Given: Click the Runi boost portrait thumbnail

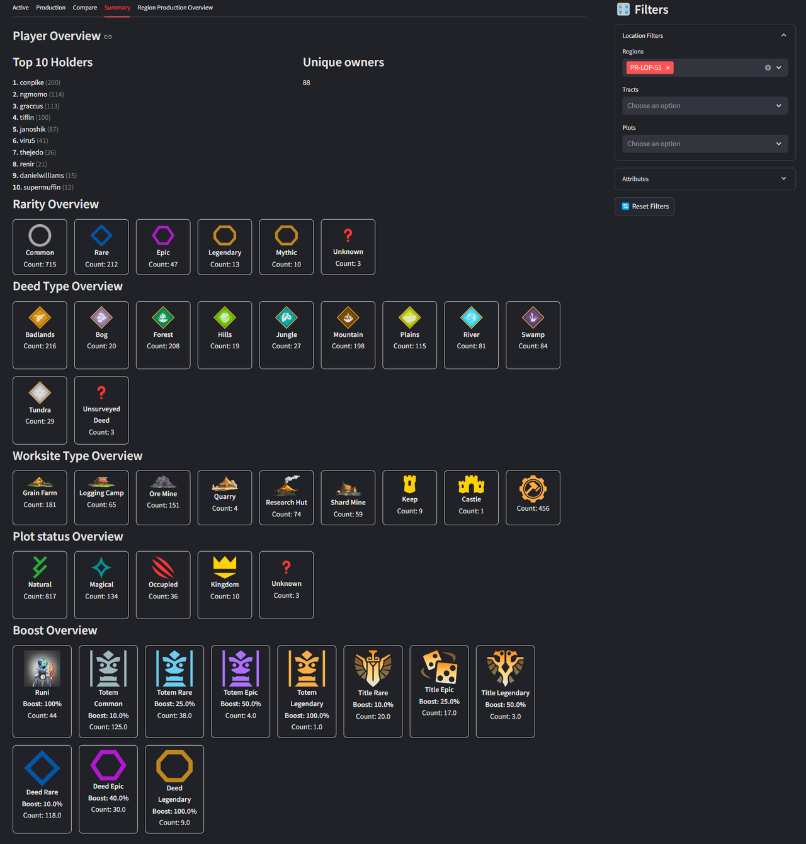Looking at the screenshot, I should (x=42, y=668).
